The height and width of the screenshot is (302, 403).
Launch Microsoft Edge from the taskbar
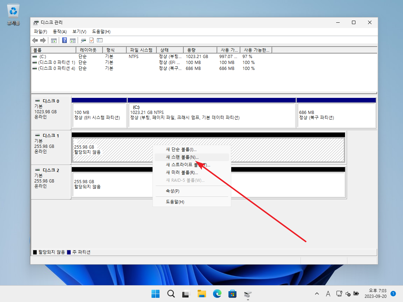coord(217,294)
